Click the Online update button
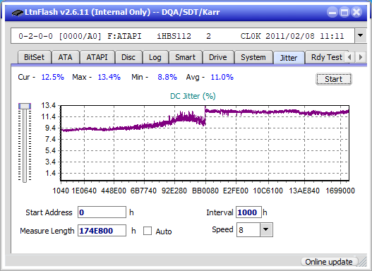Viewport: 372px width, 271px height. pos(329,262)
